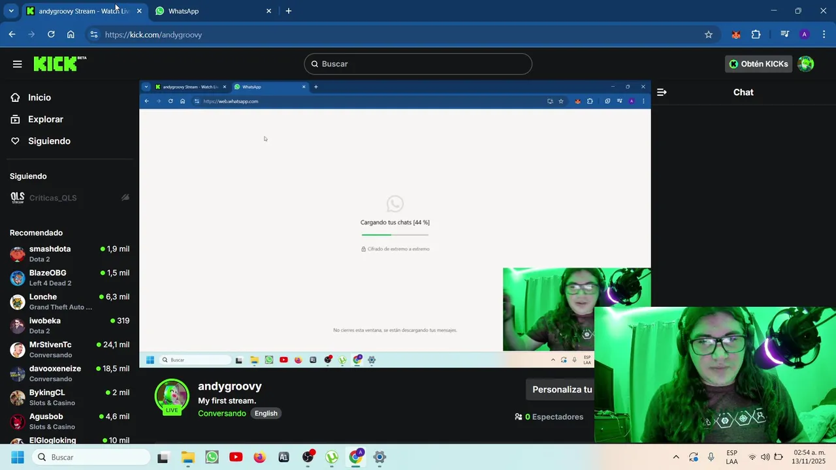Bookmark this page with star icon
The height and width of the screenshot is (470, 836).
pyautogui.click(x=709, y=35)
